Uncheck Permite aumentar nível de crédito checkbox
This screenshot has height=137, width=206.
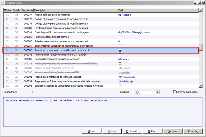(x=120, y=50)
